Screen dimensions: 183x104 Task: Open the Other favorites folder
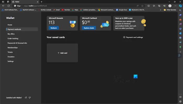[x=170, y=10]
